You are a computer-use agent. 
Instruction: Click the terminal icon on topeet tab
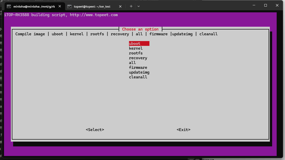(x=69, y=7)
